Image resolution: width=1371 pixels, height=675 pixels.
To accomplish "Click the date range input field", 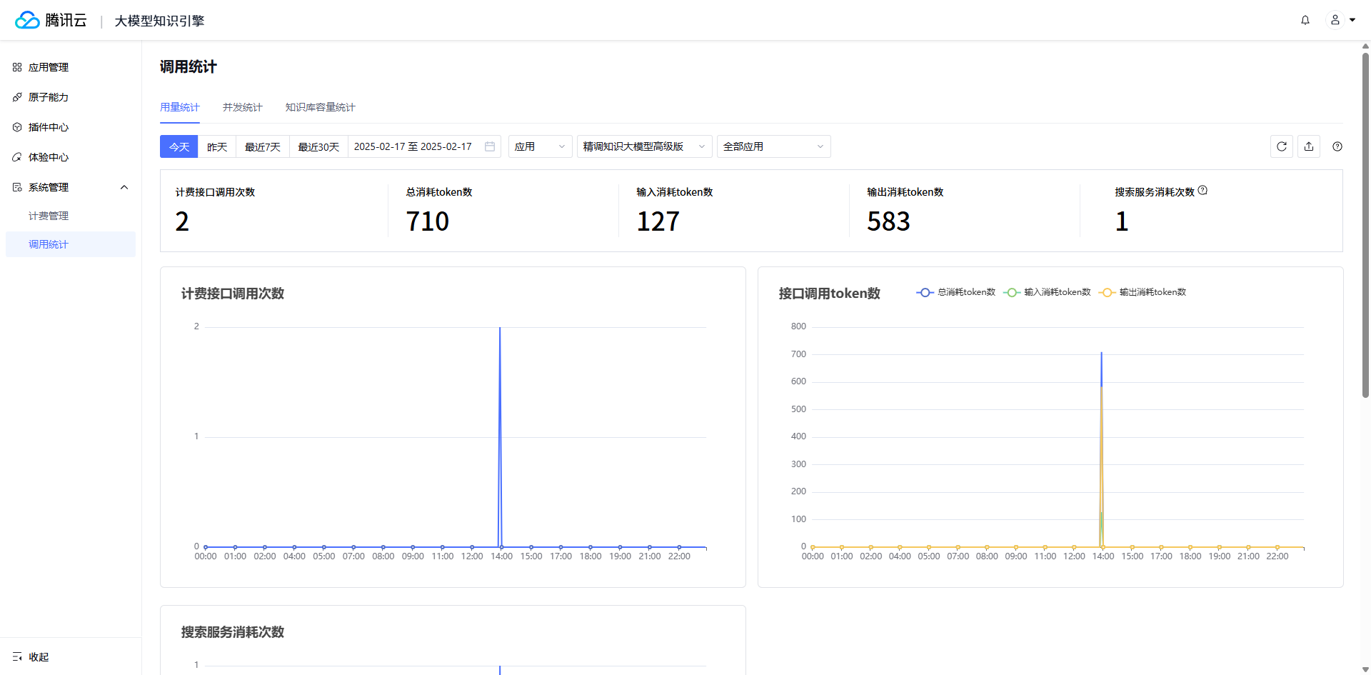I will [424, 146].
